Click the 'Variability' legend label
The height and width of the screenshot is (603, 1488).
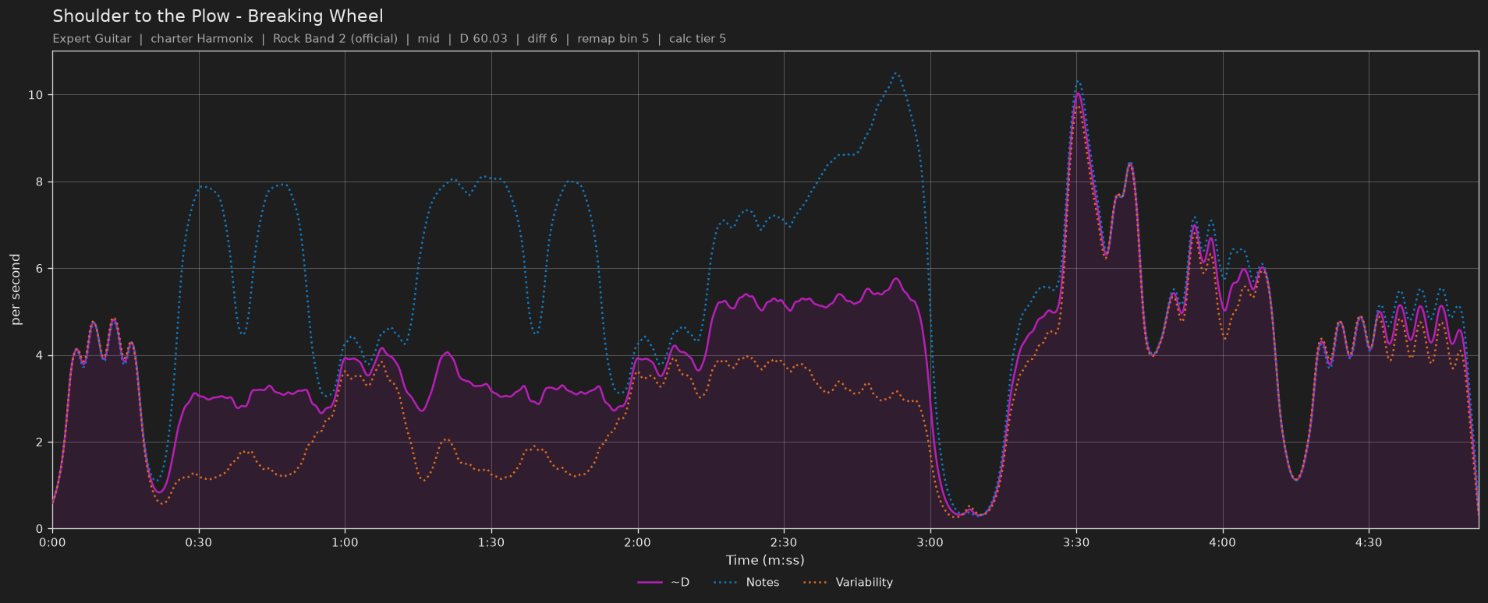864,583
